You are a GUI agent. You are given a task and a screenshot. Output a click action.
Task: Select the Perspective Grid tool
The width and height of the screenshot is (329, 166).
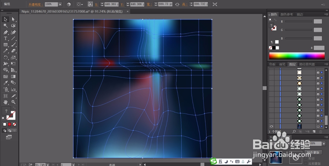click(13, 70)
